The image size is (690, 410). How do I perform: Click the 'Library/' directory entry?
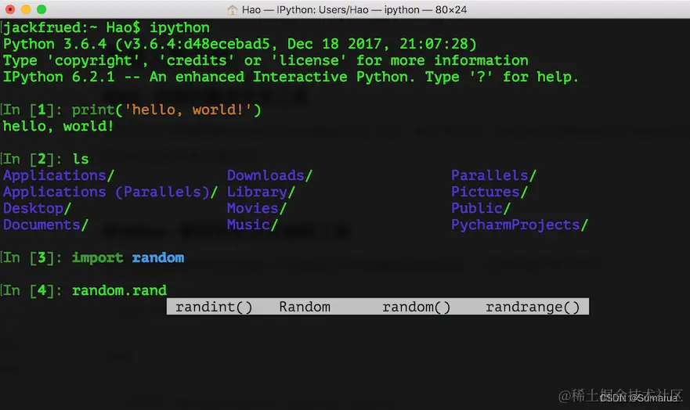point(261,192)
